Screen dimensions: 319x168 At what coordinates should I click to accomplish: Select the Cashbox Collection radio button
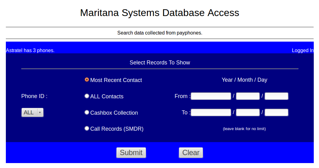tap(87, 113)
